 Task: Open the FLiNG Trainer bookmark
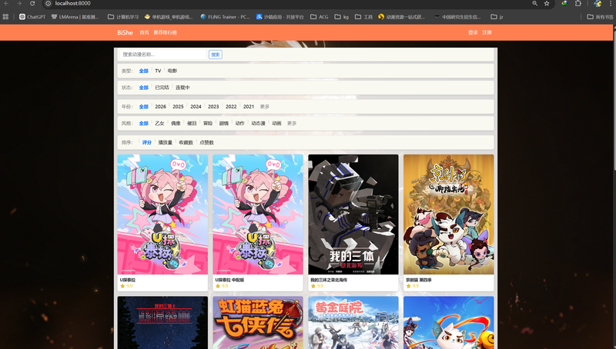[225, 17]
